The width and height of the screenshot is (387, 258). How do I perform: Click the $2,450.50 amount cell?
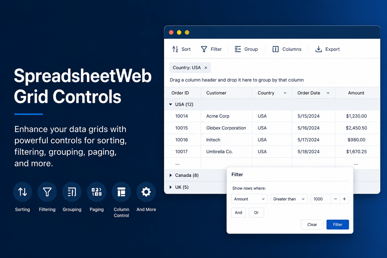coord(358,128)
